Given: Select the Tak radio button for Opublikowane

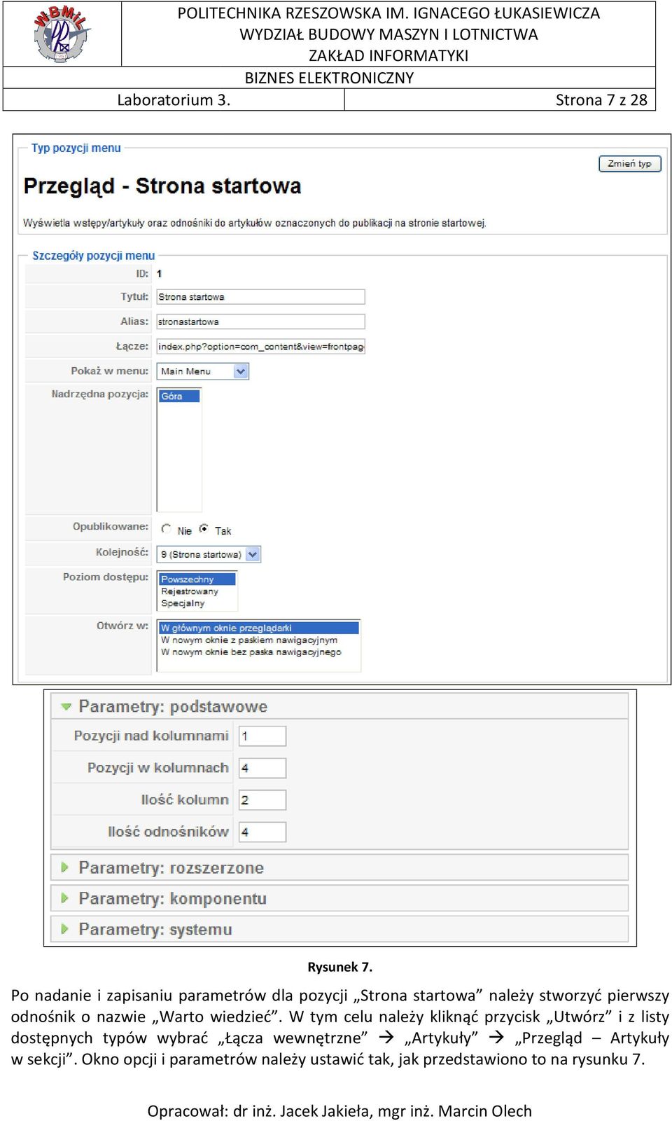Looking at the screenshot, I should tap(204, 529).
